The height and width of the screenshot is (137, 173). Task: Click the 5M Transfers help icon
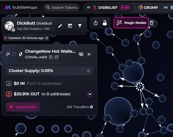(91, 107)
